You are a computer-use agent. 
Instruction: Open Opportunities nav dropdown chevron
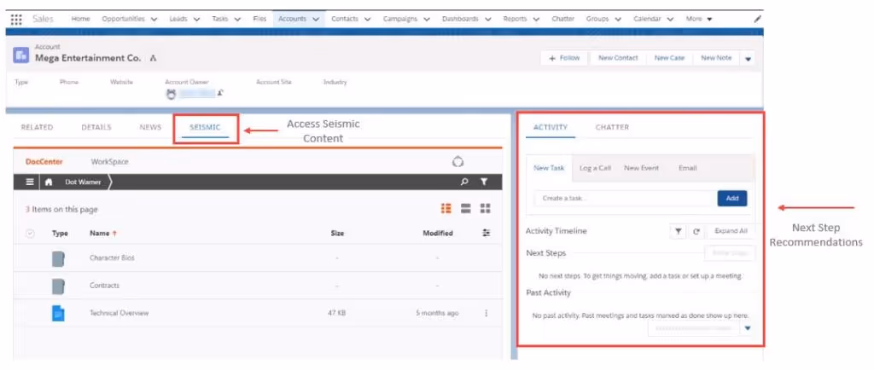click(155, 19)
